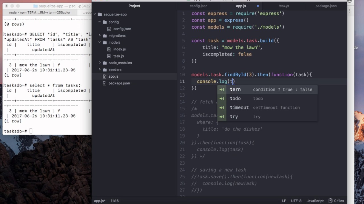Switch to the task.js editor tab
364x204 pixels.
(x=284, y=6)
